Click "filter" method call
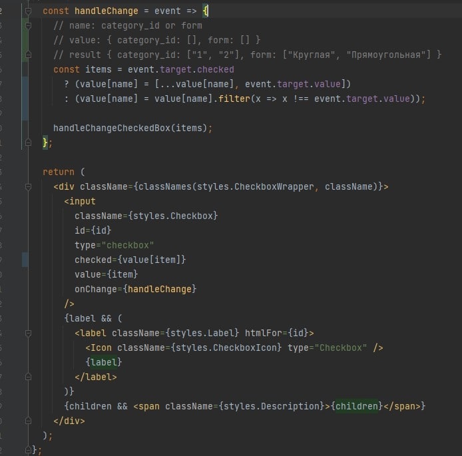This screenshot has height=456, width=462. (x=234, y=99)
